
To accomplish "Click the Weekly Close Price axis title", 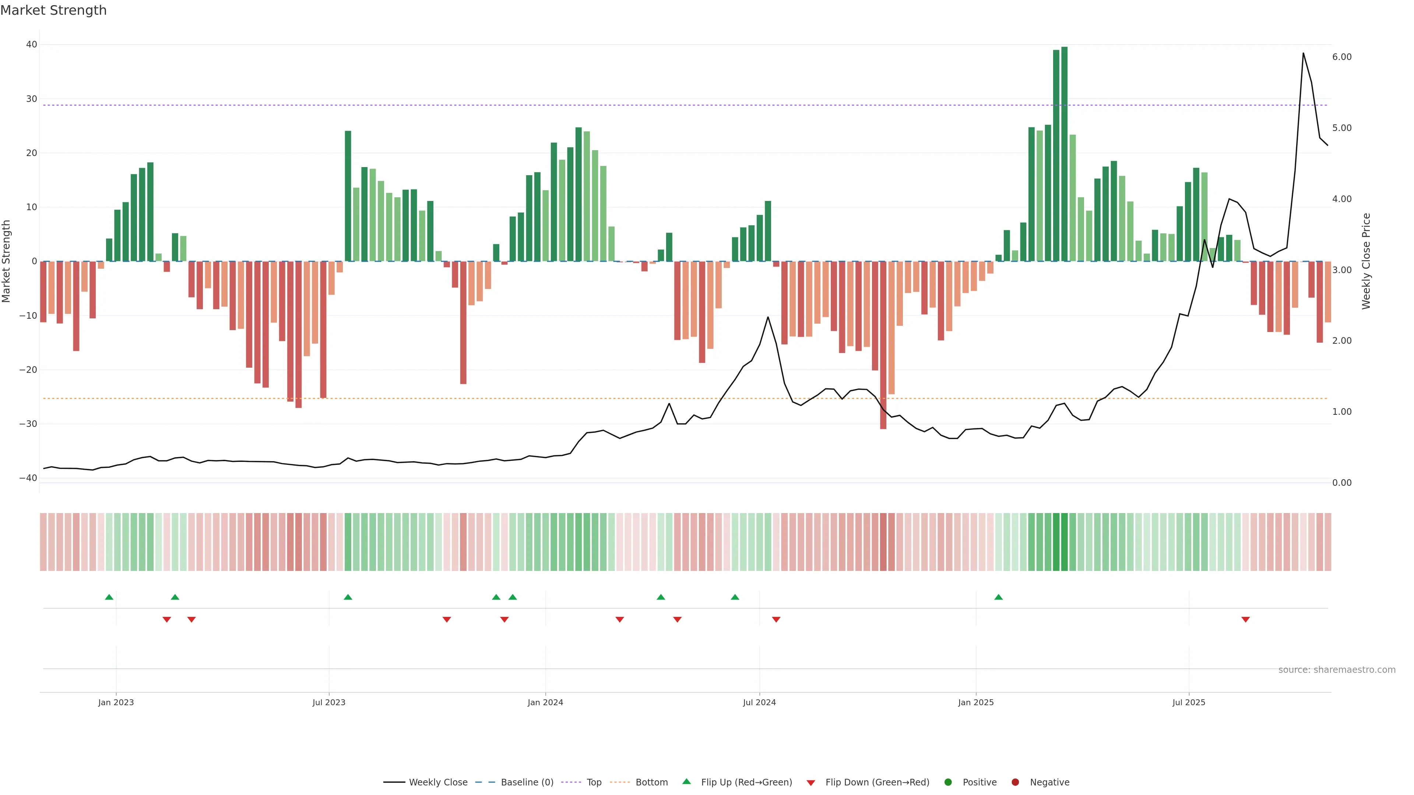I will point(1366,261).
